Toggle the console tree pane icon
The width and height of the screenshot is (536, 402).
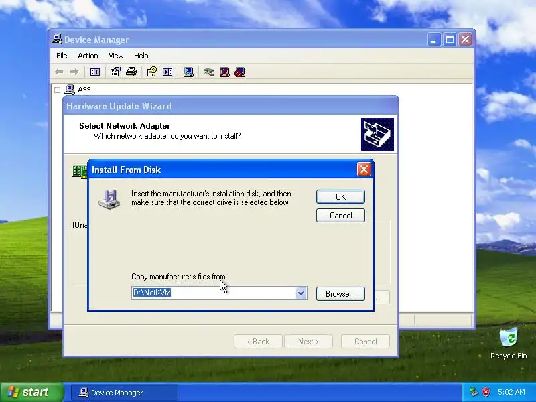94,72
